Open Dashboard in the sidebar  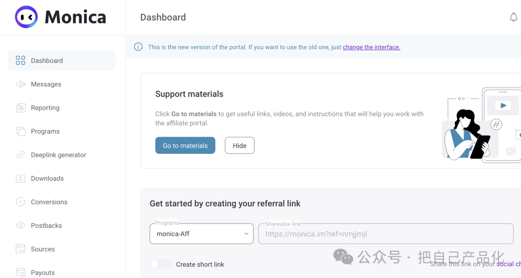[x=47, y=61]
